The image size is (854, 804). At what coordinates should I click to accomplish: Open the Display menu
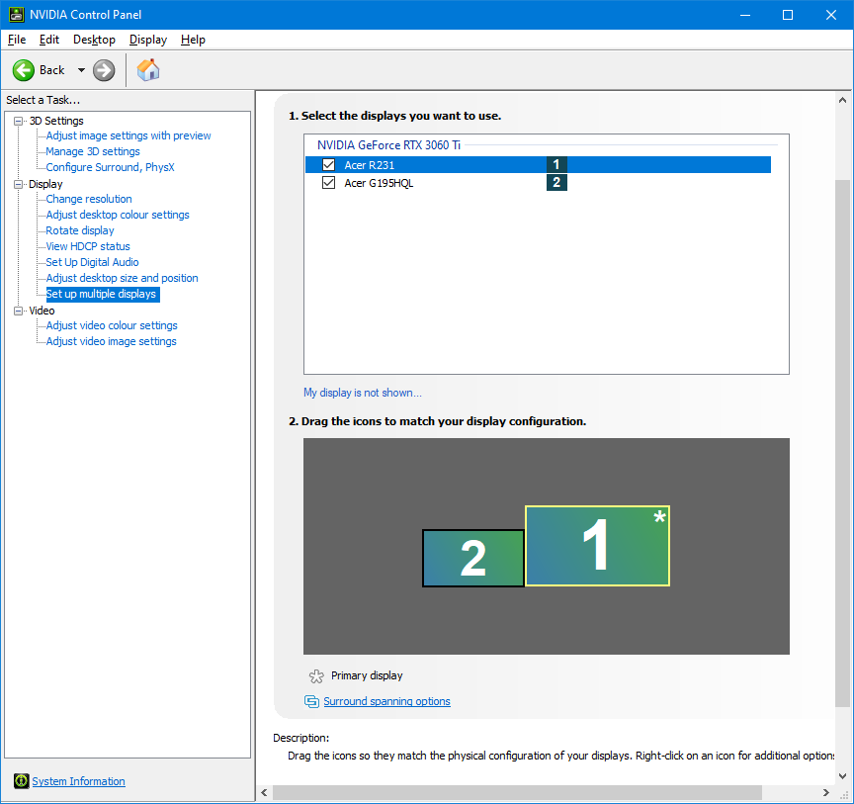point(148,40)
